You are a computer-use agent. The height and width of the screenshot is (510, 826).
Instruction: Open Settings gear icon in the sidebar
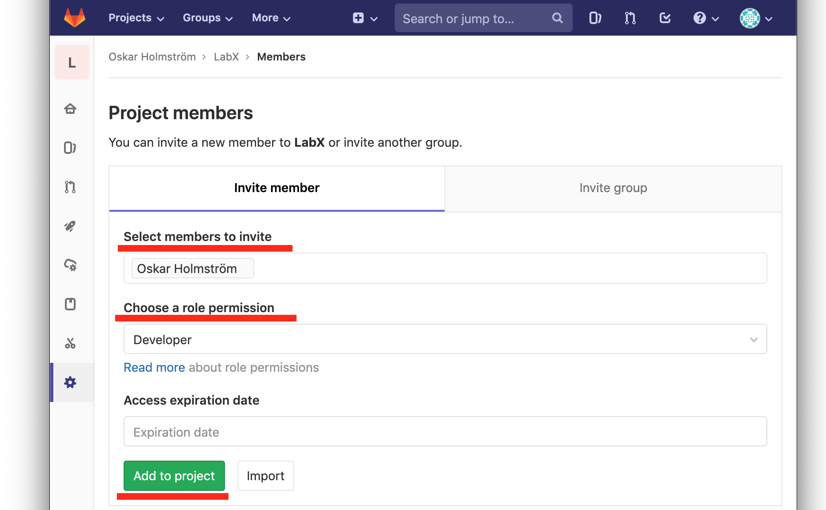coord(70,382)
